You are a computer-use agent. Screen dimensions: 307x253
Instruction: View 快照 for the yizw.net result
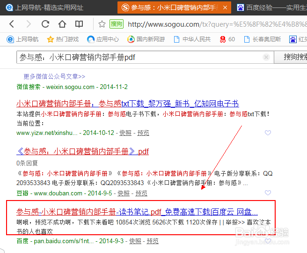tap(125, 133)
